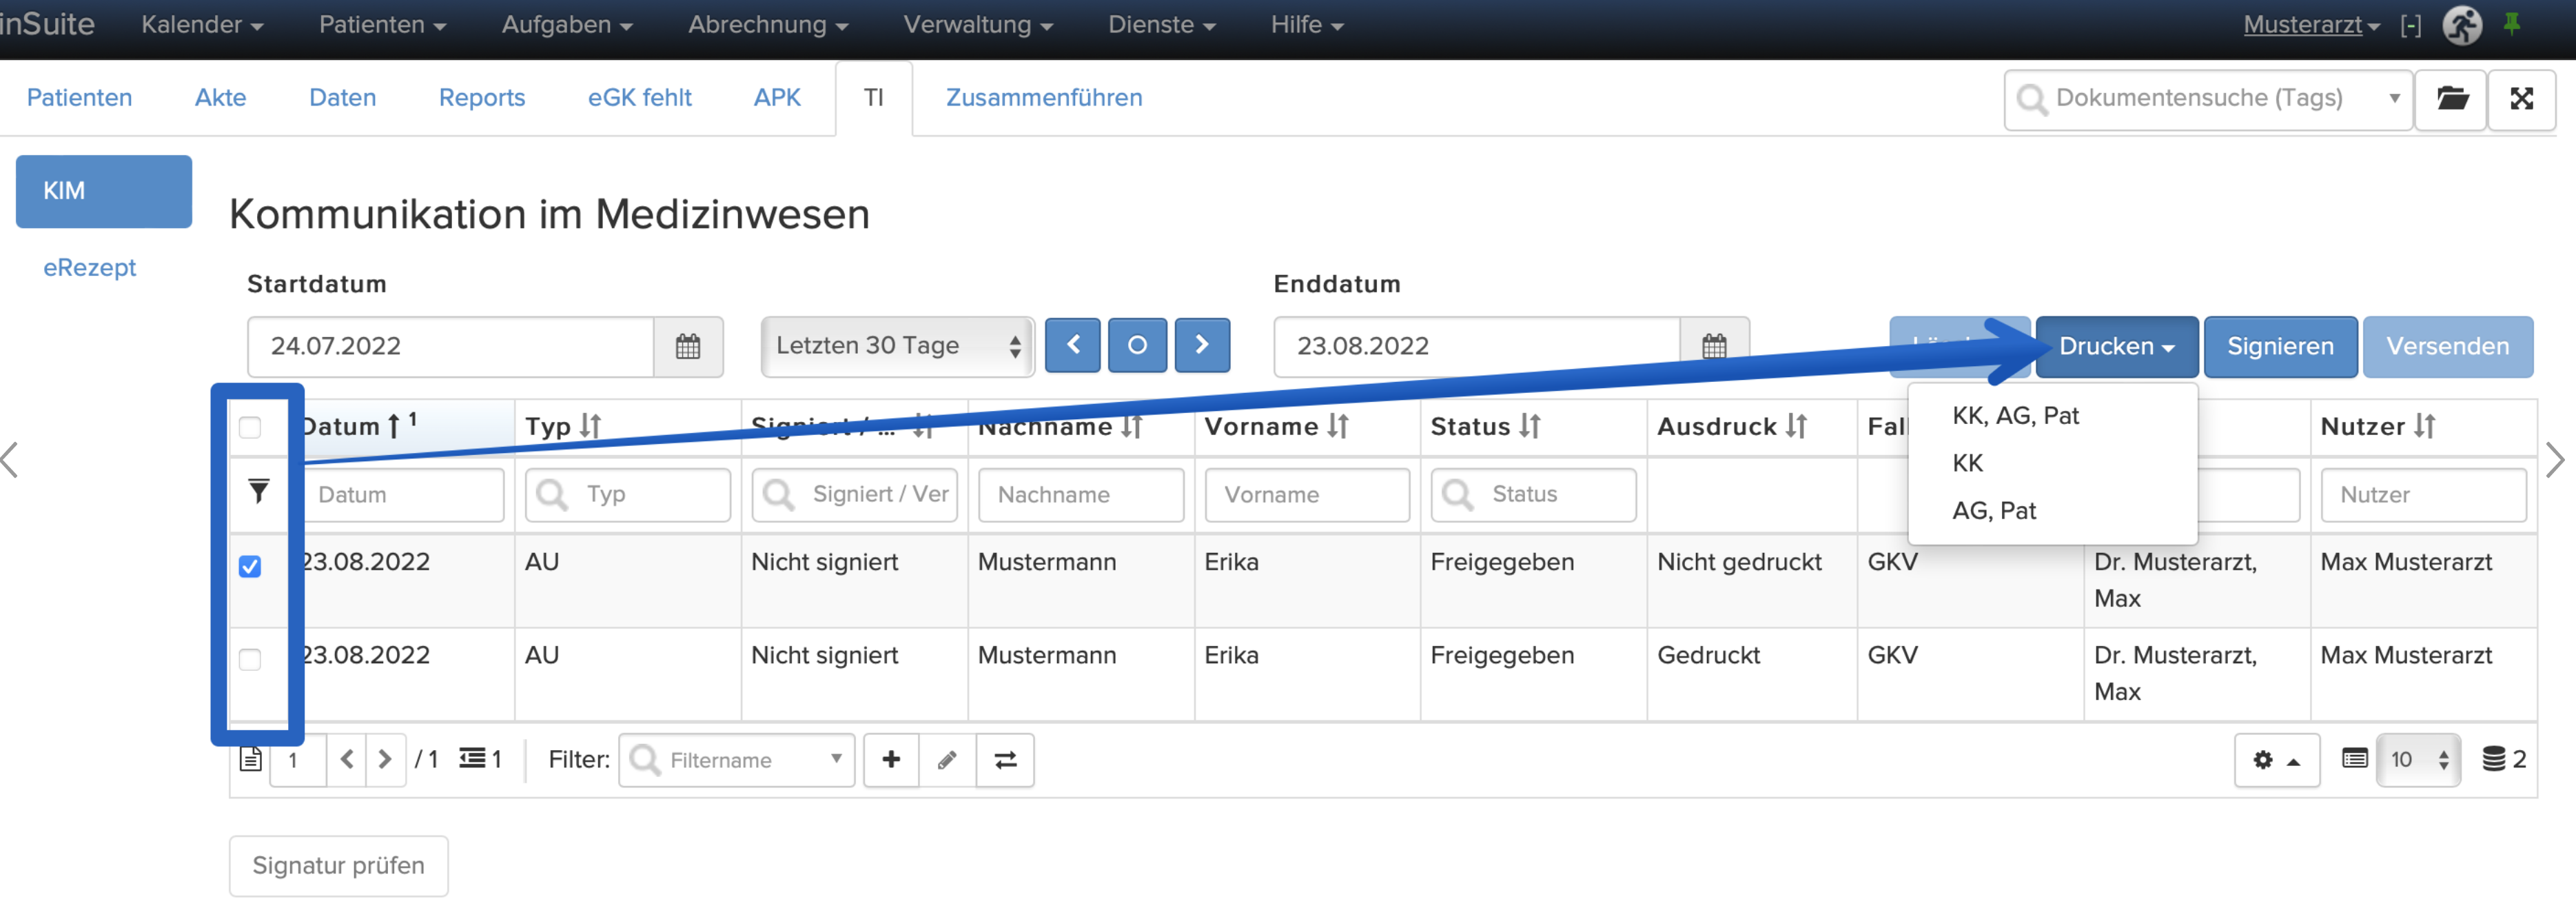Go to previous table page
Viewport: 2576px width, 917px height.
coord(347,760)
